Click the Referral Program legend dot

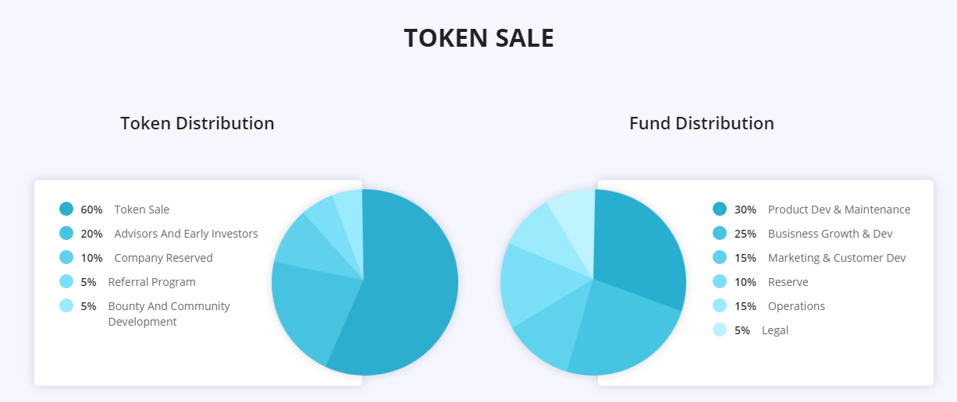pos(66,281)
